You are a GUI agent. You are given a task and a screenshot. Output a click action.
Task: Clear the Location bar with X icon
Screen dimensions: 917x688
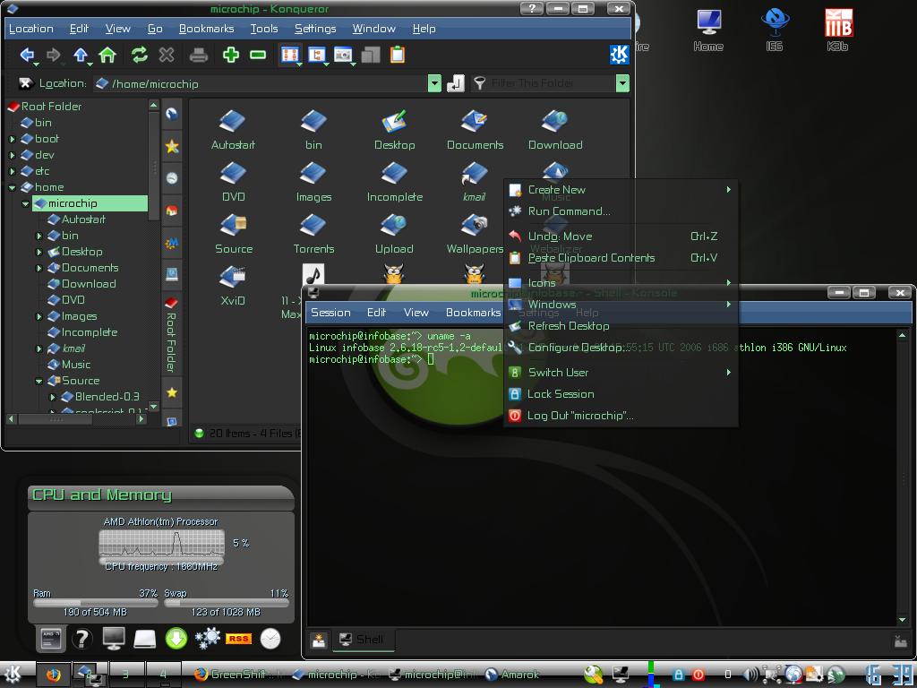click(25, 83)
